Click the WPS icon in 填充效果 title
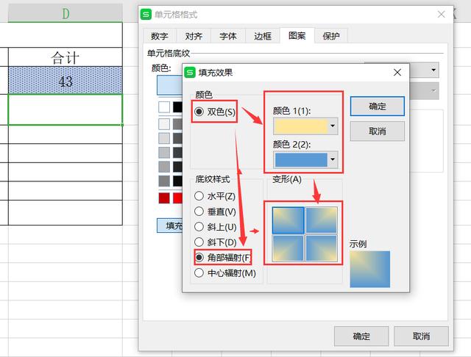Screen dimensions: 471x357 [x=190, y=72]
